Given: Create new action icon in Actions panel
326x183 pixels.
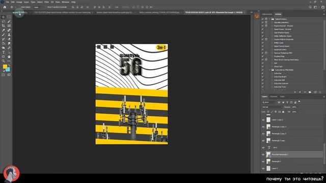Looking at the screenshot, I should (315, 92).
